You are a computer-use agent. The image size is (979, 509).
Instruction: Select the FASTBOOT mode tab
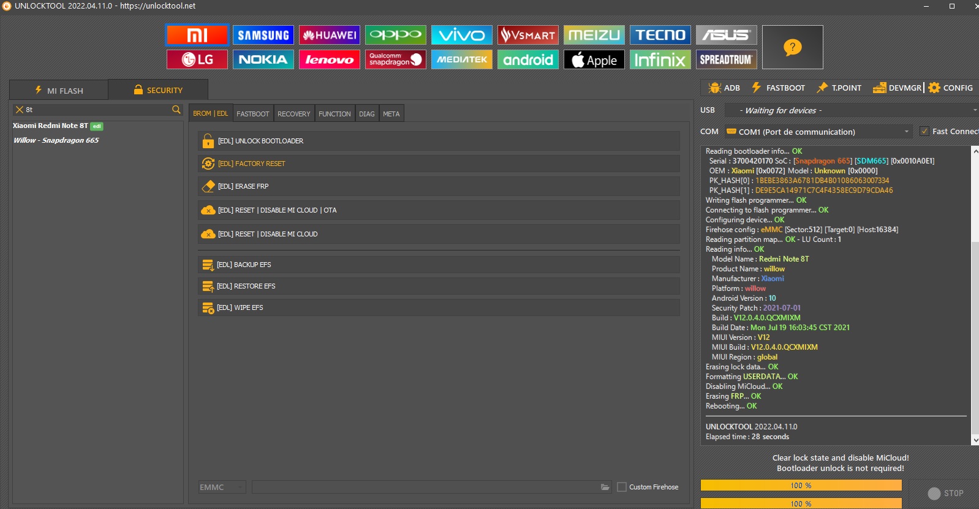253,113
